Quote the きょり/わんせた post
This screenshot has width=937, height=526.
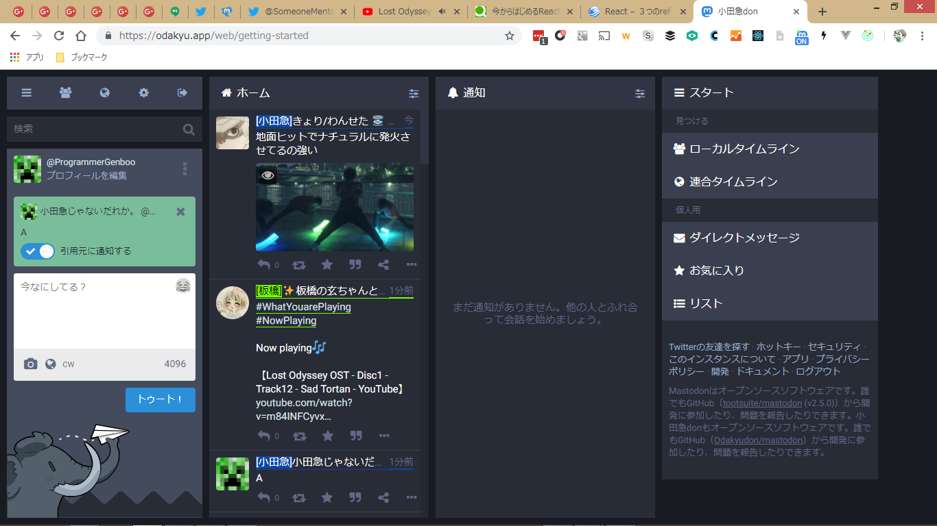click(355, 265)
